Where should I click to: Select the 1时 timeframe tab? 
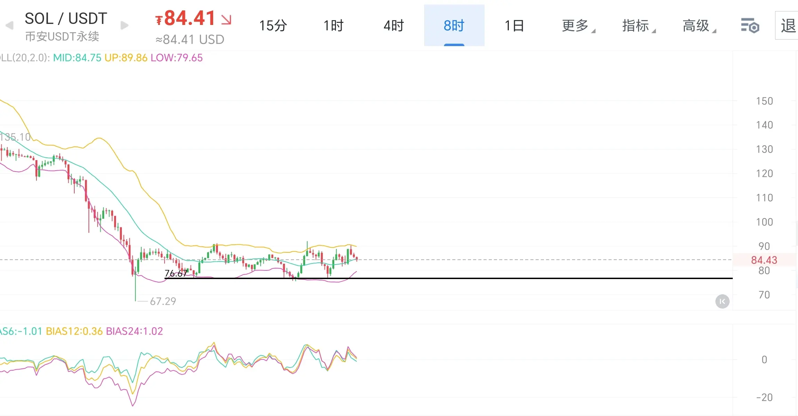[x=334, y=26]
